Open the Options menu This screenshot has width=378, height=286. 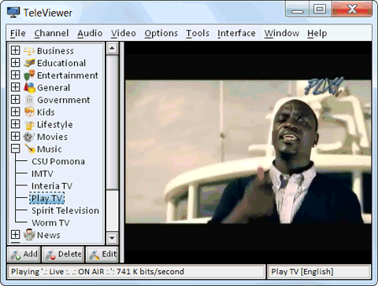pyautogui.click(x=161, y=33)
